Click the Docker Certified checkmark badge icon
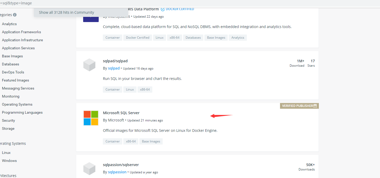The image size is (380, 178). click(163, 9)
